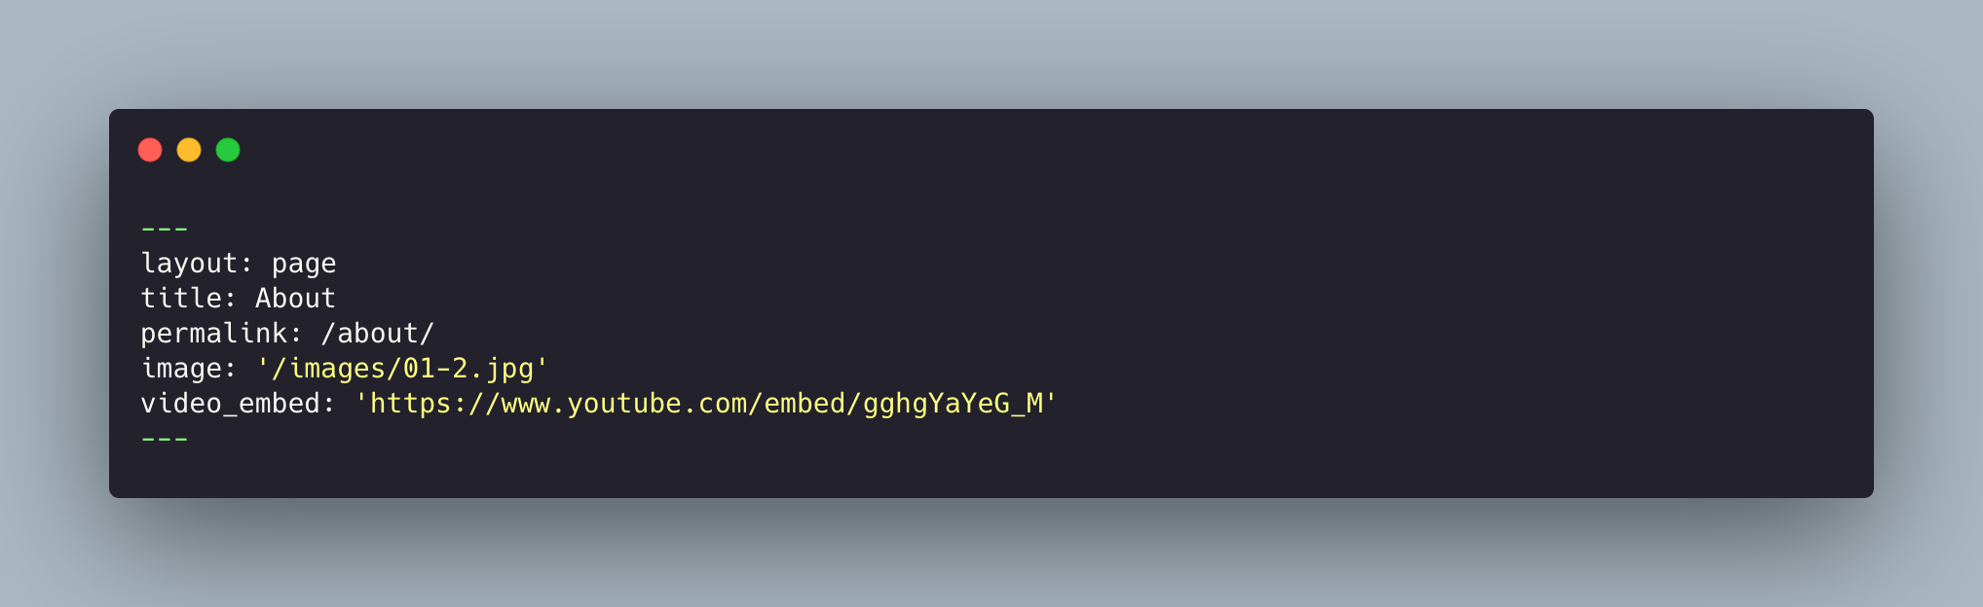Viewport: 1983px width, 607px height.
Task: Click the green maximize dot
Action: point(228,150)
